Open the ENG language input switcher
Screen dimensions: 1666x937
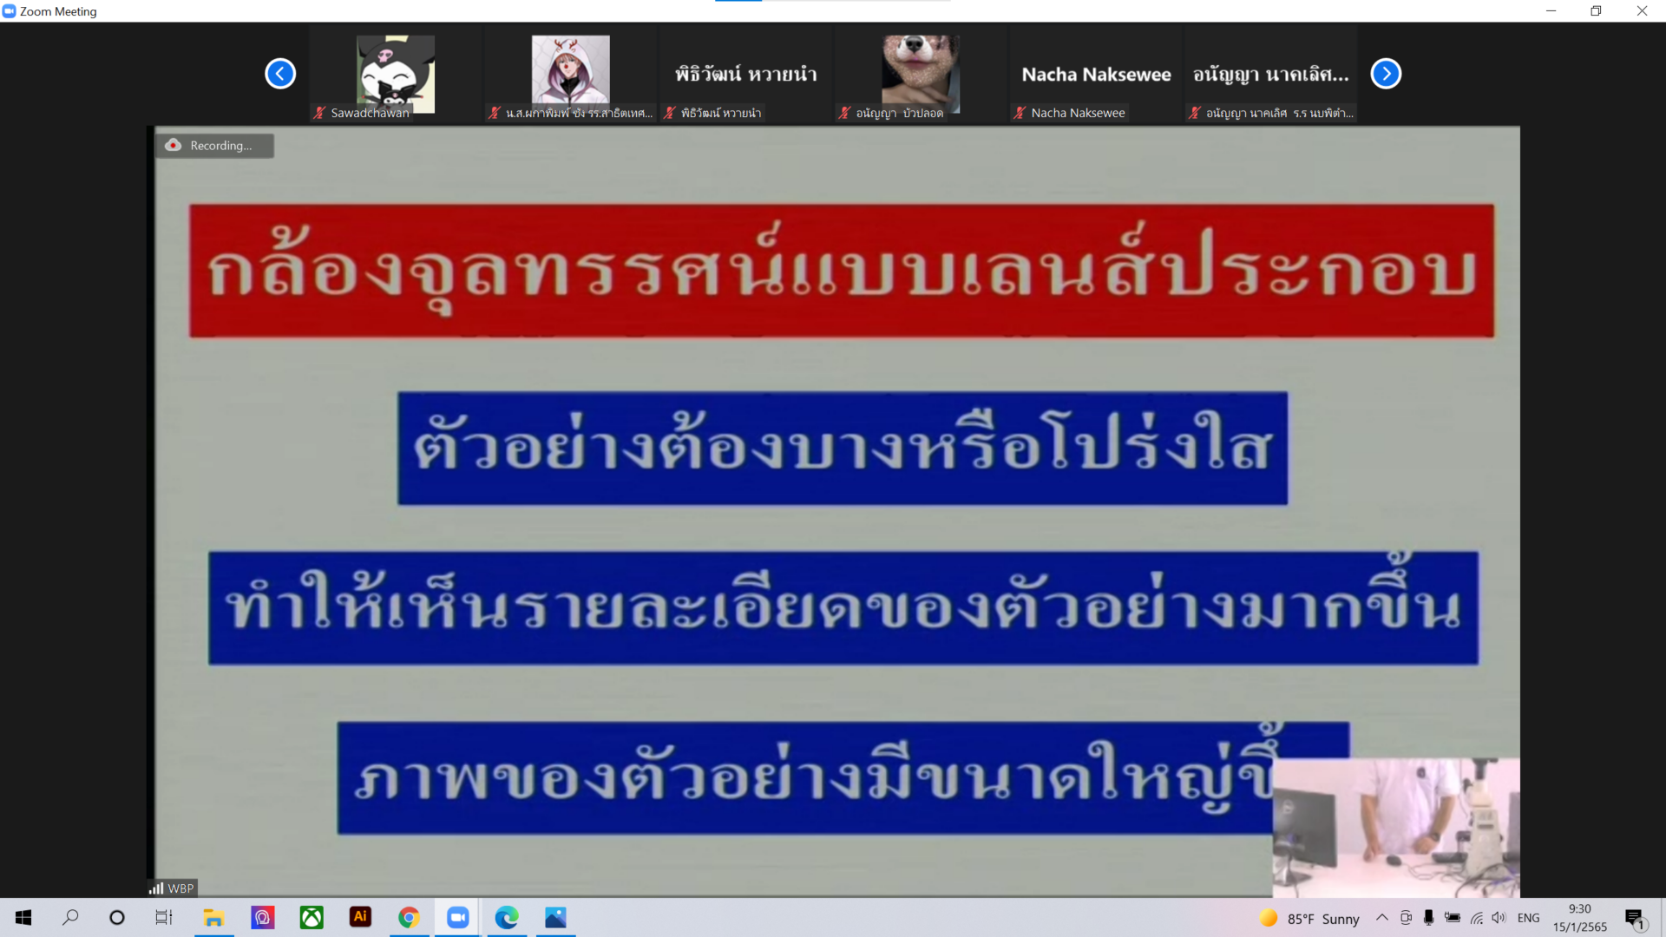click(1528, 918)
